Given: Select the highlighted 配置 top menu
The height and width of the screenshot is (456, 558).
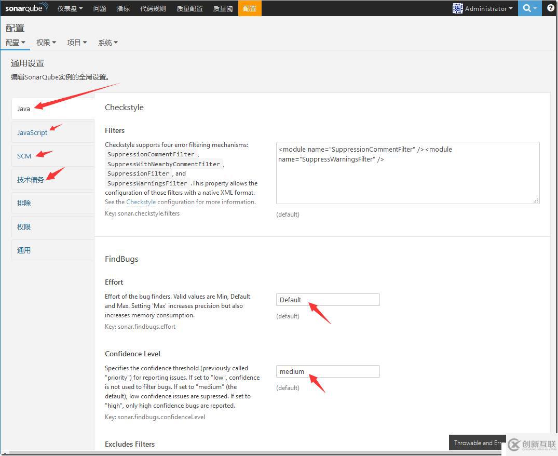Looking at the screenshot, I should click(x=250, y=8).
